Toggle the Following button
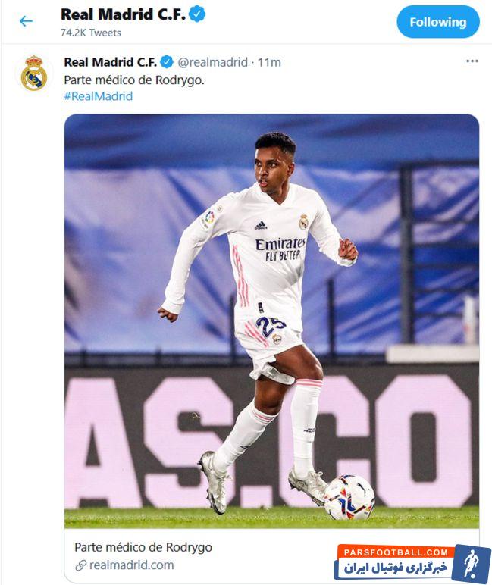The image size is (492, 585). click(438, 22)
